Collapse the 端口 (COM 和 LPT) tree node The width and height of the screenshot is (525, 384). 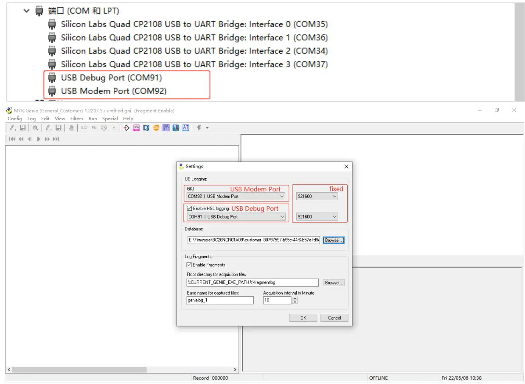tap(27, 10)
